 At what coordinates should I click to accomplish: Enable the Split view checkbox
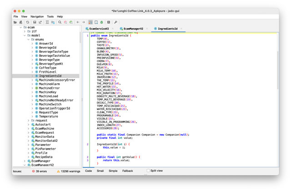148,171
